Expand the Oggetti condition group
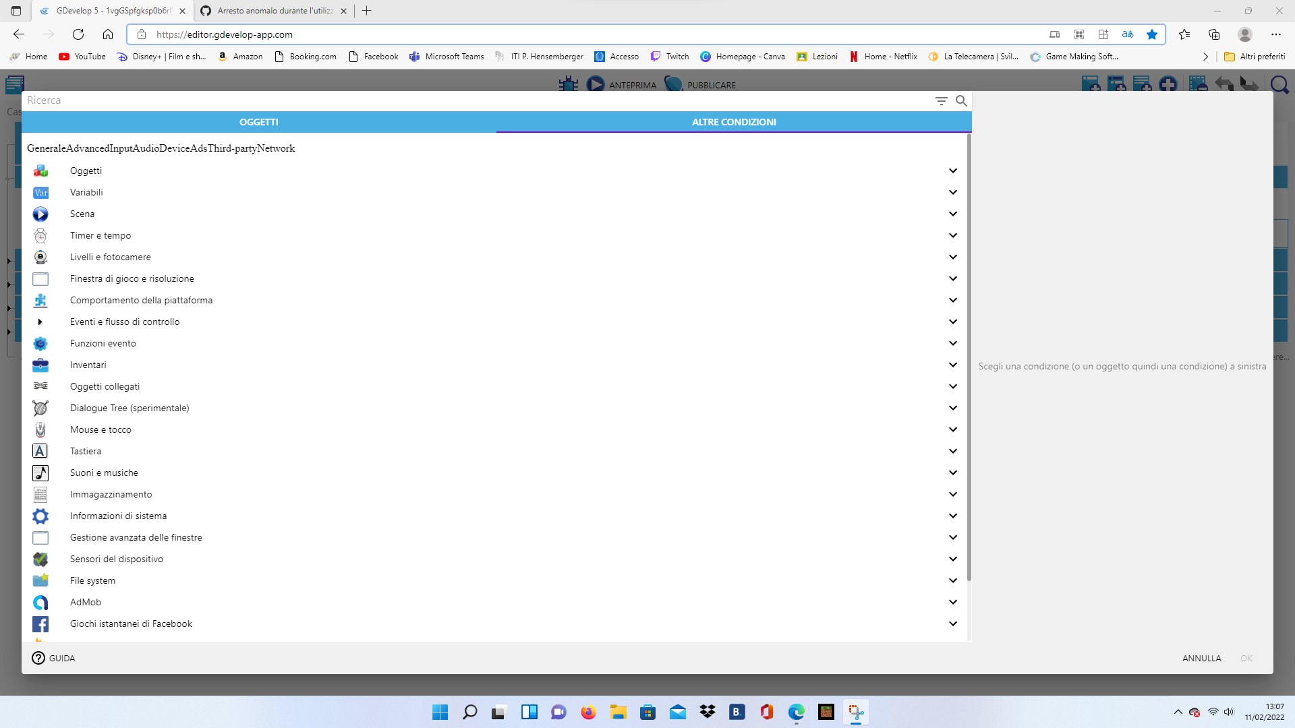The width and height of the screenshot is (1295, 728). pyautogui.click(x=953, y=171)
